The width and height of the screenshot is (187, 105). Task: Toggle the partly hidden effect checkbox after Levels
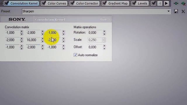pyautogui.click(x=153, y=3)
